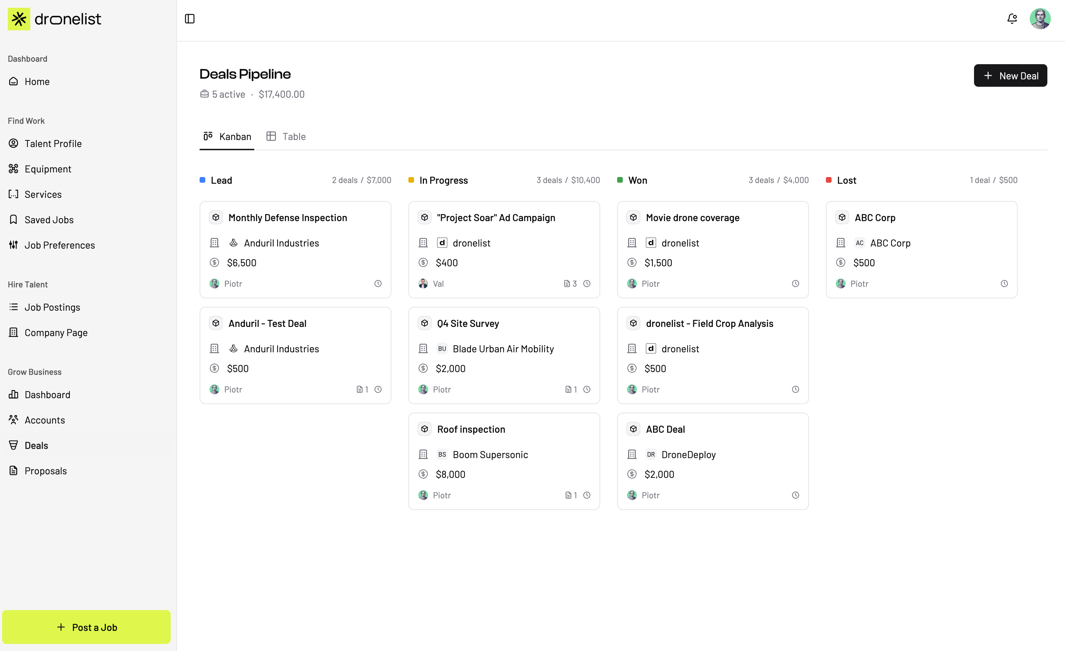This screenshot has height=651, width=1065.
Task: Click the dronelist logo icon
Action: 19,19
